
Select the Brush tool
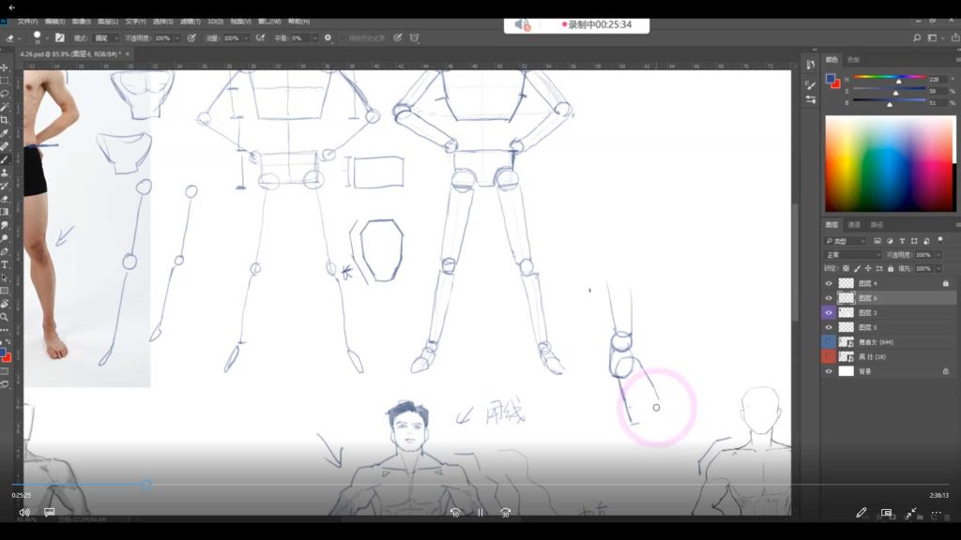pyautogui.click(x=5, y=159)
